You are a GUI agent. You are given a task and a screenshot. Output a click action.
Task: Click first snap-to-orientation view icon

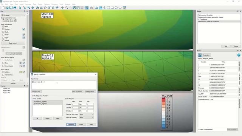click(x=4, y=20)
